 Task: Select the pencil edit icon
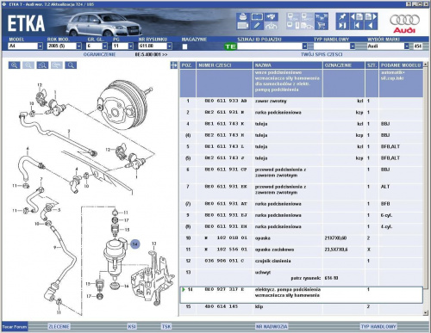(x=257, y=26)
